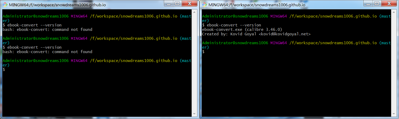
Task: Maximize the terminal showing calibre 3.46.0
Action: coord(377,4)
